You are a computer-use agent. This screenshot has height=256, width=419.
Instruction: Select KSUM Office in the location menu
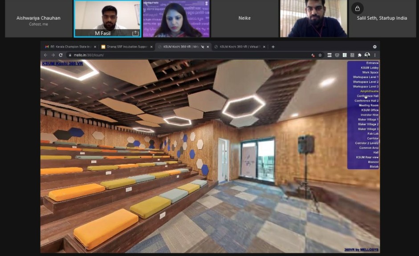pos(370,110)
